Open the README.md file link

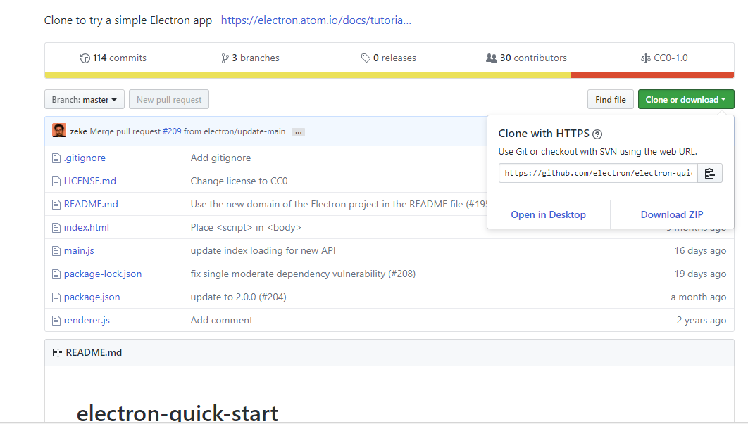point(91,205)
